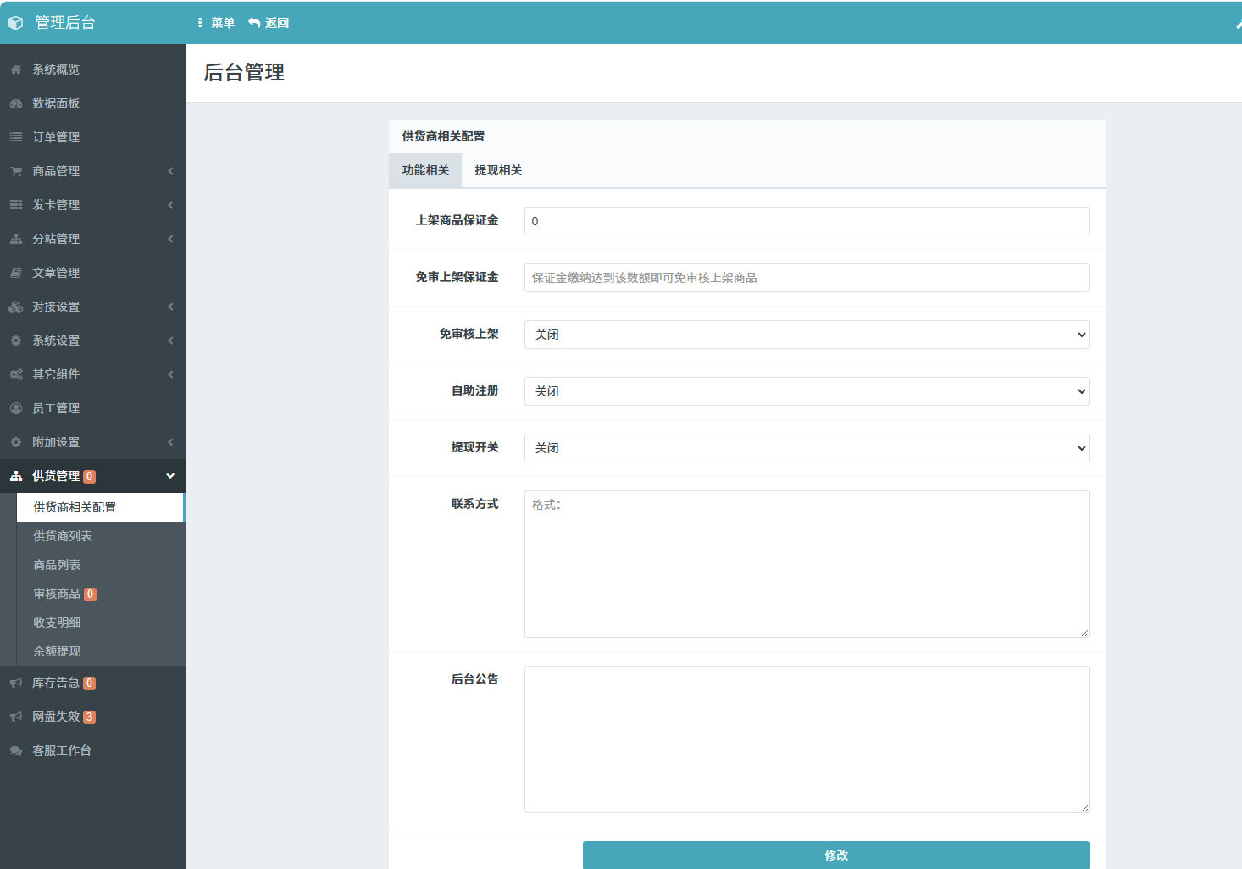Click the gears icon for 其它组件
Screen dimensions: 1242x869
(x=16, y=374)
